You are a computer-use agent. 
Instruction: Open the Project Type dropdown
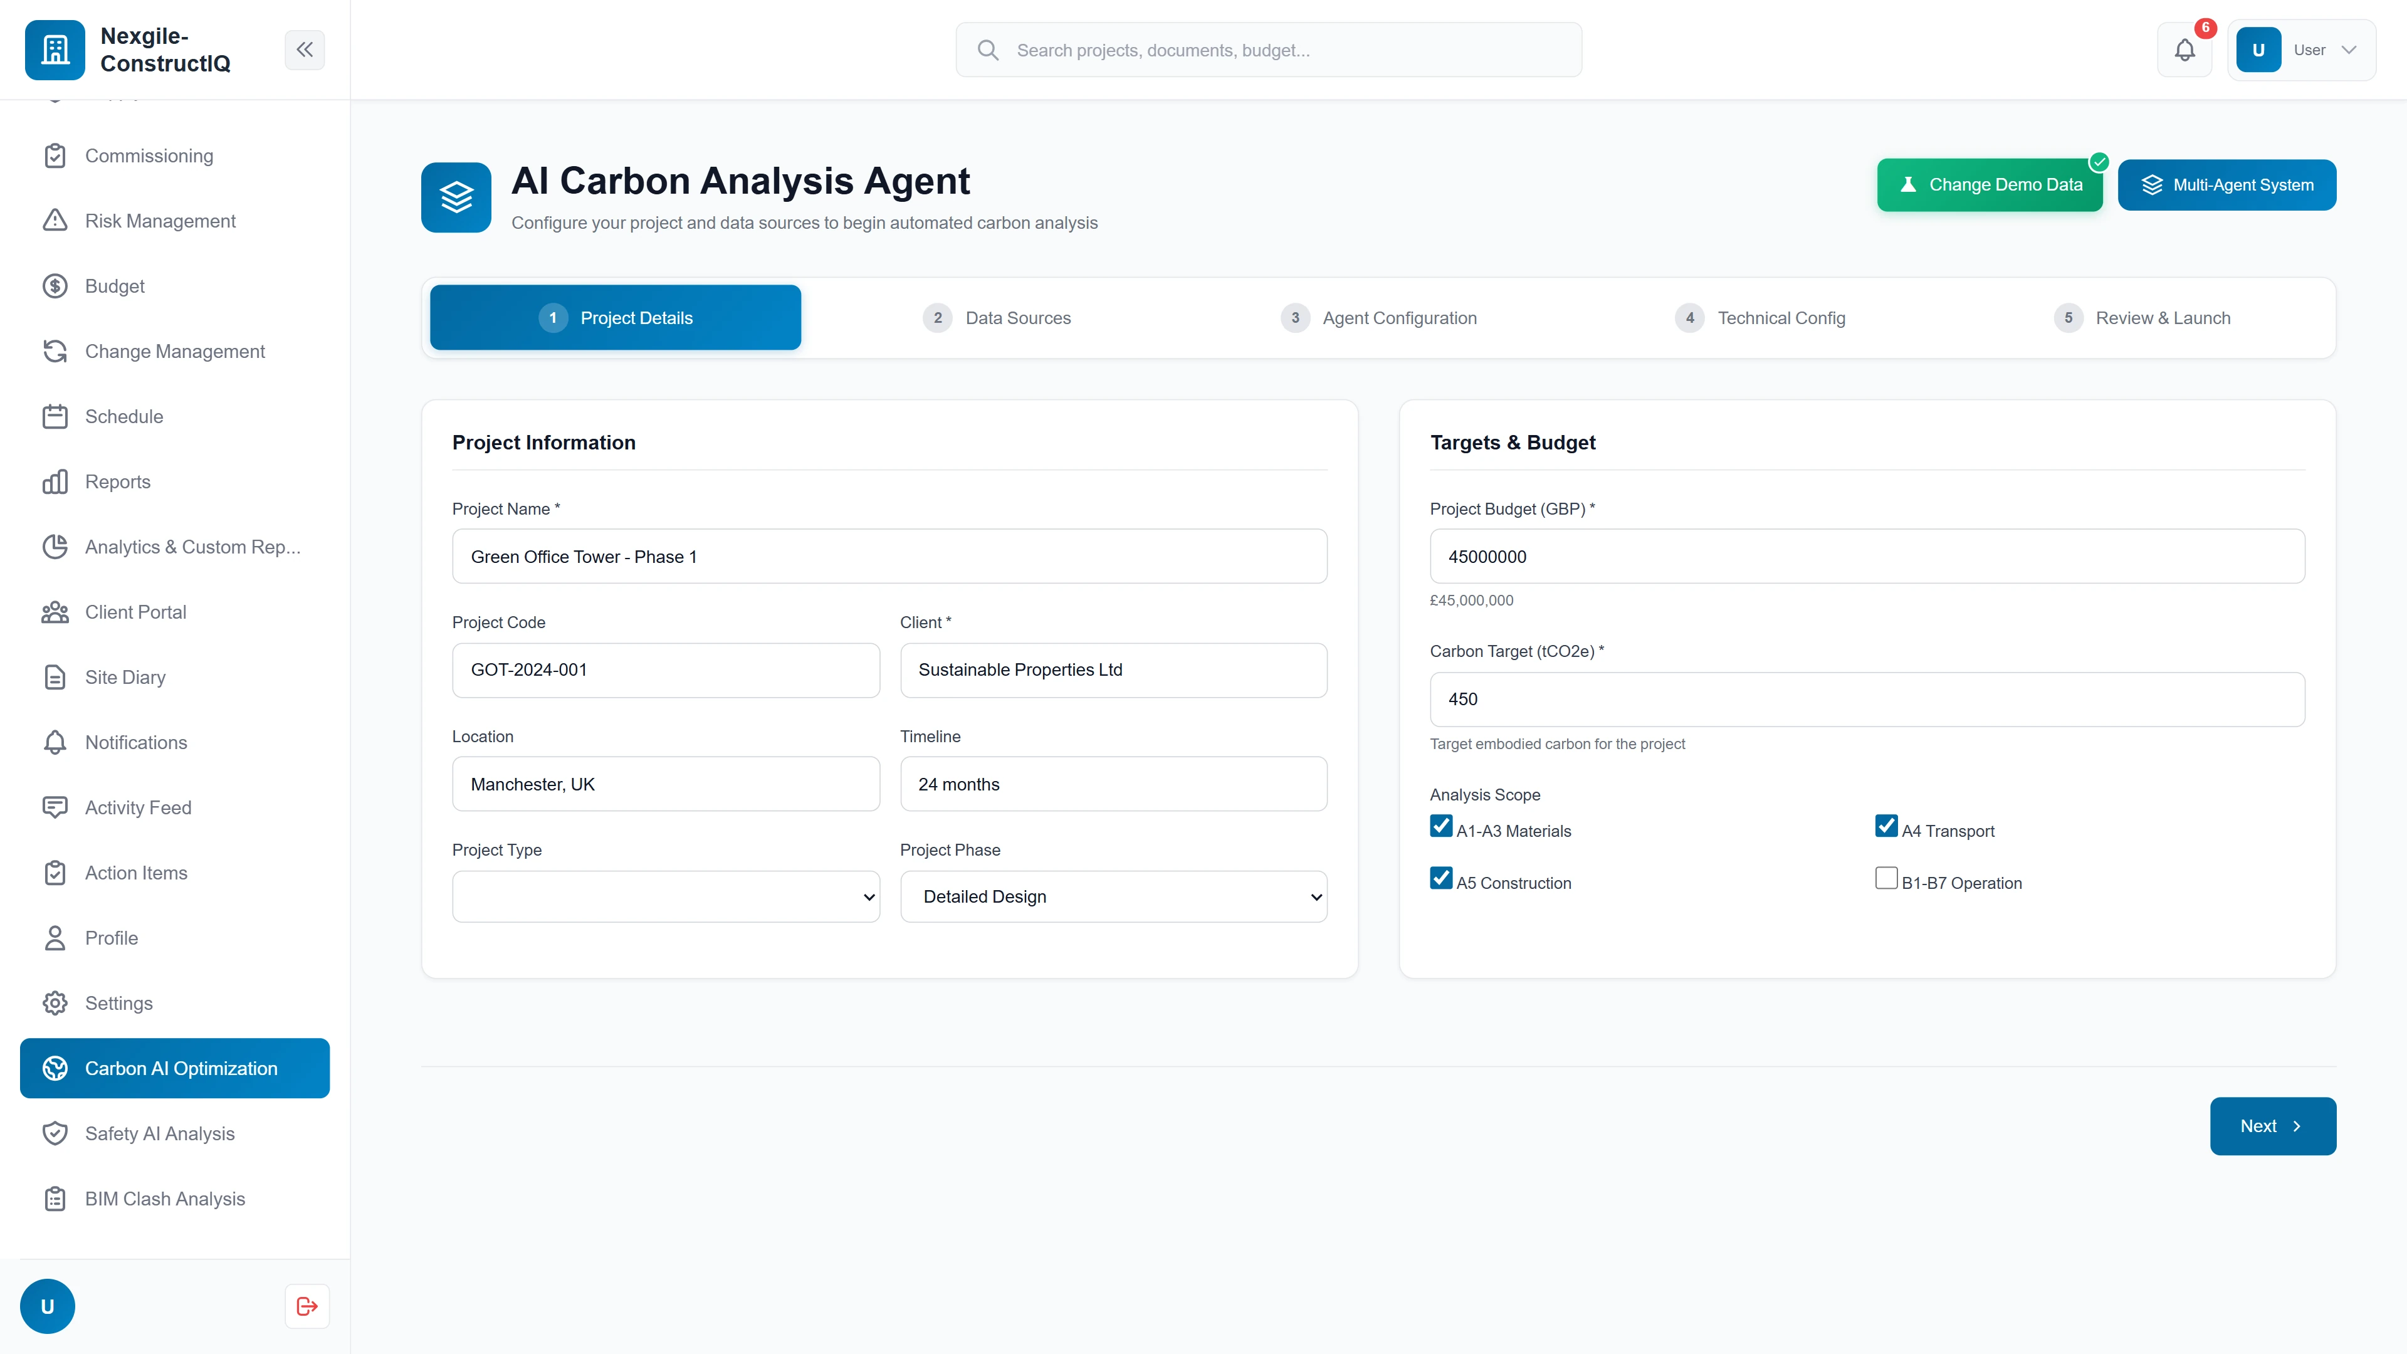coord(664,896)
